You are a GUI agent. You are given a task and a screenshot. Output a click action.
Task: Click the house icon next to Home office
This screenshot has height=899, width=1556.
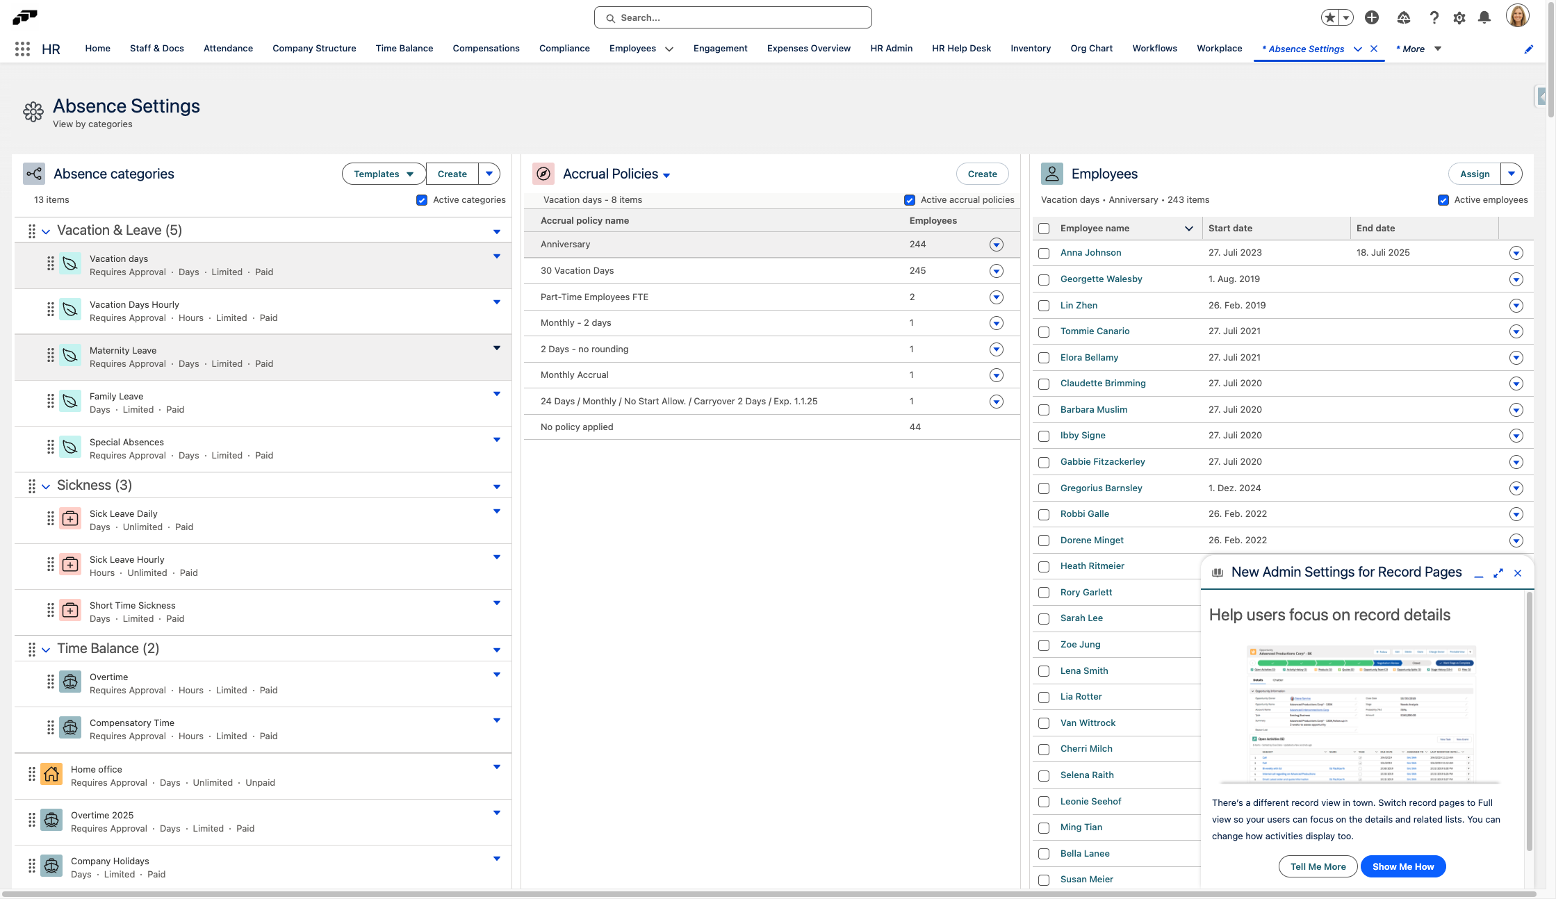[51, 773]
